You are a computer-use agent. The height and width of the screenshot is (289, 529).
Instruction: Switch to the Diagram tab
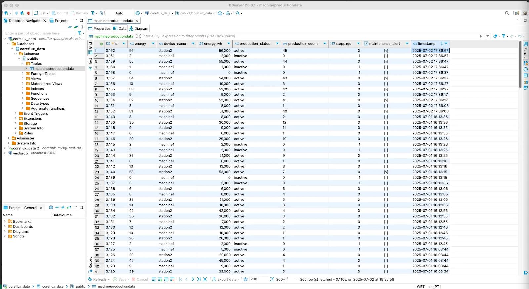(139, 29)
